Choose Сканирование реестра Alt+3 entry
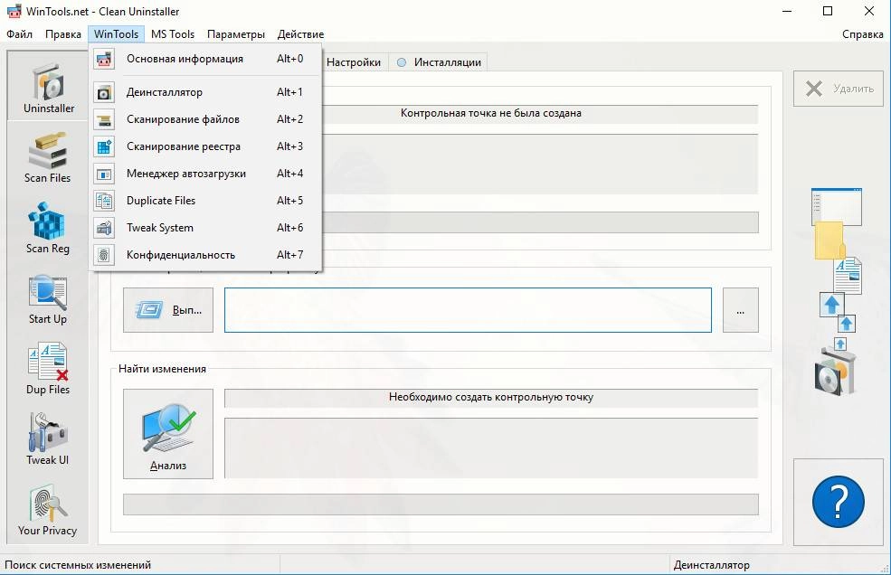This screenshot has width=891, height=575. click(205, 146)
